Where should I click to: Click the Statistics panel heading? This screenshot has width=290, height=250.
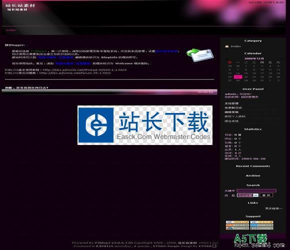coord(253,129)
